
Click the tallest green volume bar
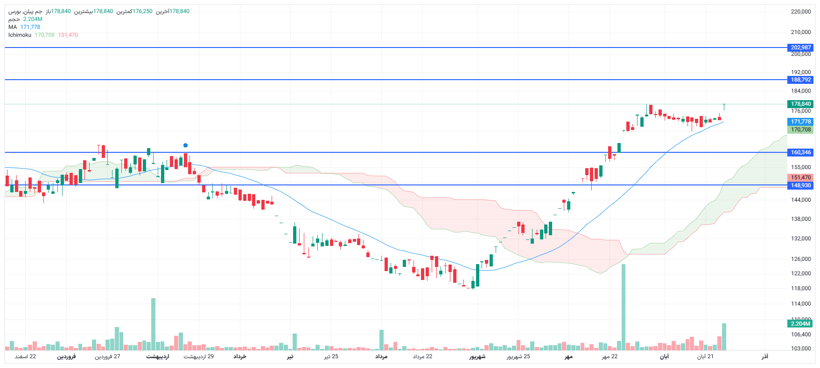623,307
